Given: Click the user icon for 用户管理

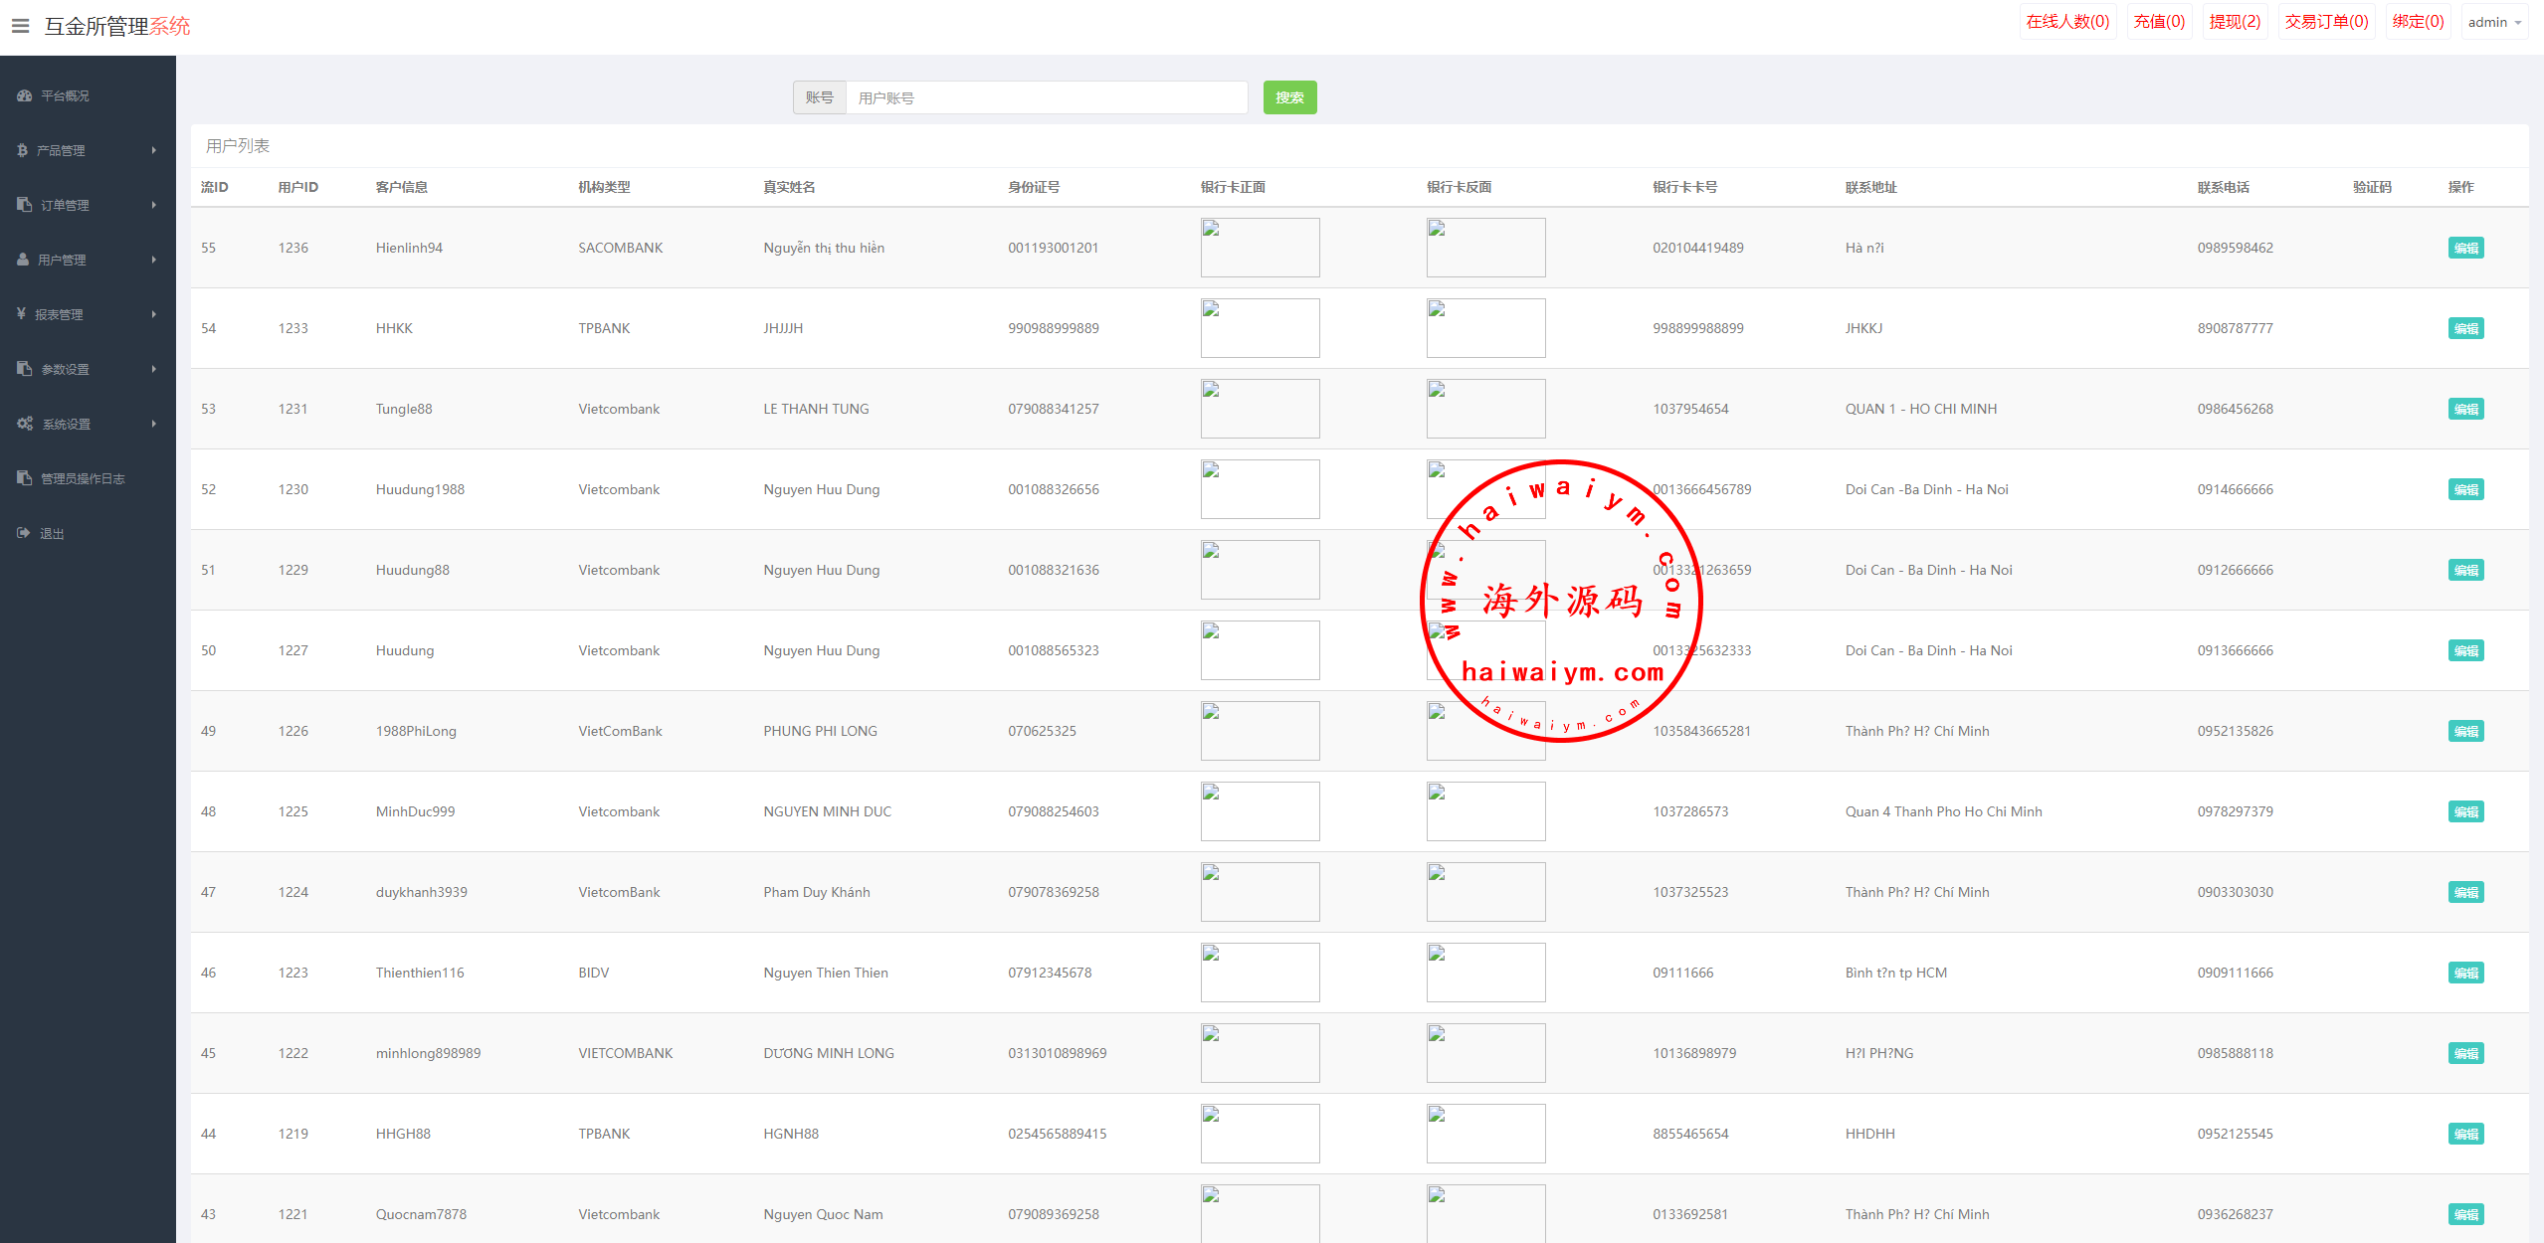Looking at the screenshot, I should pos(23,260).
